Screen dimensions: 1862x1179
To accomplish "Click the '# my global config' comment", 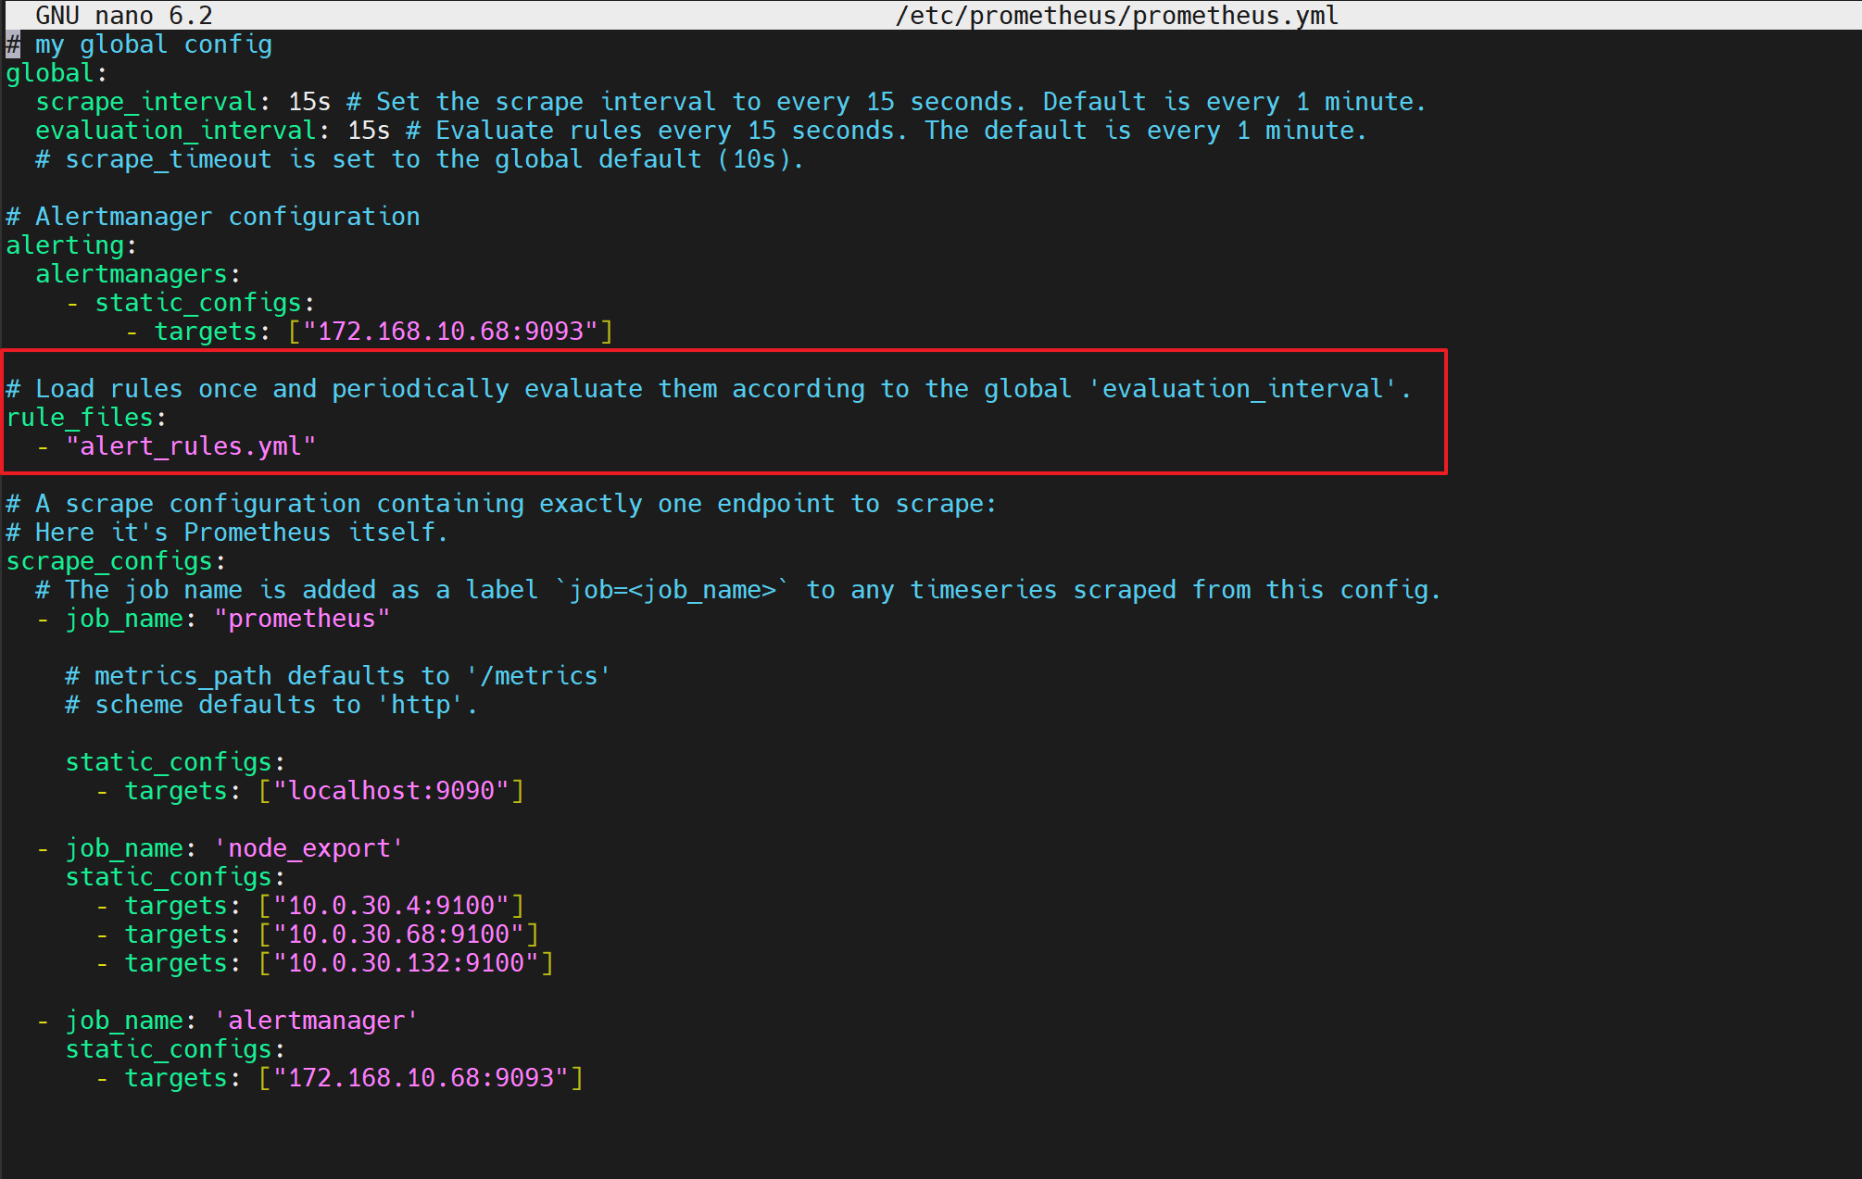I will click(139, 44).
